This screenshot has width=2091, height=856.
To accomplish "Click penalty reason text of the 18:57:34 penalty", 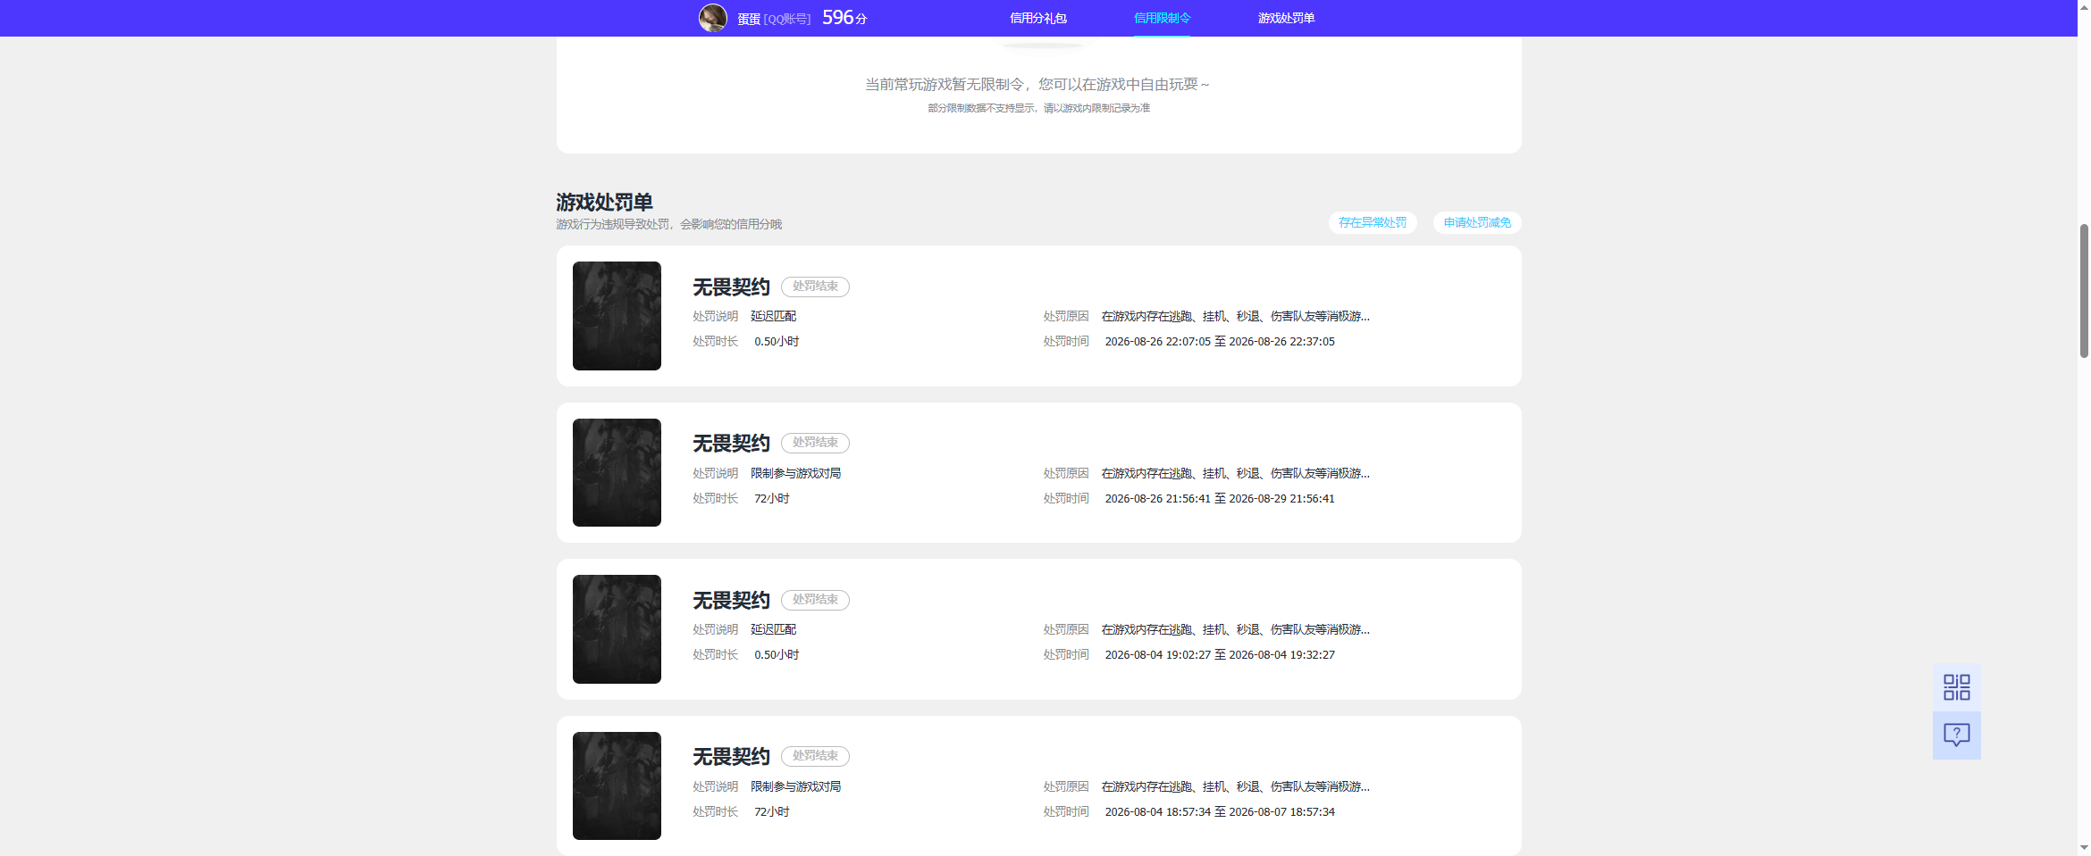I will (1235, 786).
